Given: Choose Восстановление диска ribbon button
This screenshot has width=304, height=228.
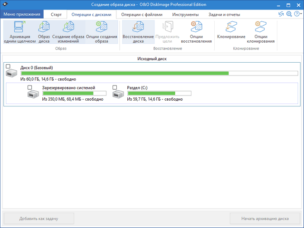Looking at the screenshot, I should pos(138,32).
